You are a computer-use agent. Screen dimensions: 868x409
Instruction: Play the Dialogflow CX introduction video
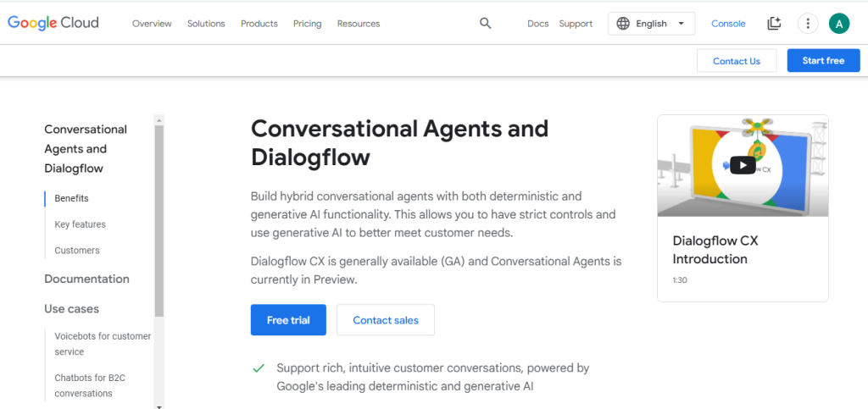pos(743,165)
